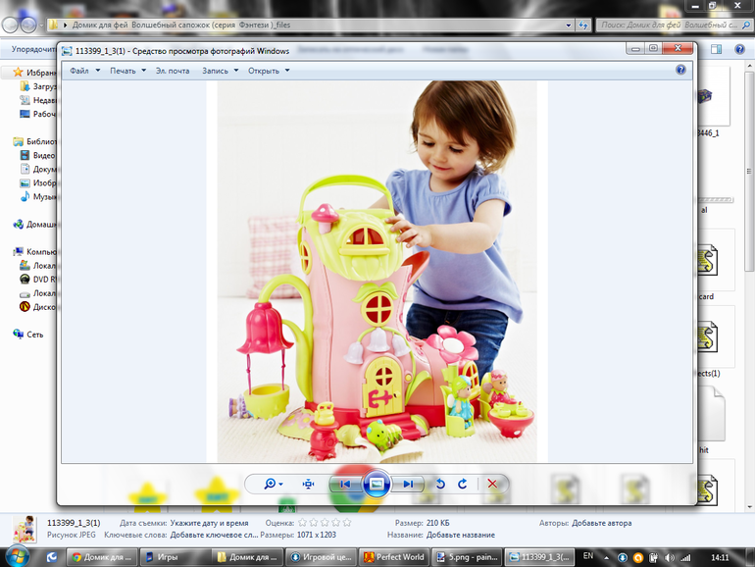Viewport: 755px width, 567px height.
Task: Set rating with the third star
Action: pyautogui.click(x=325, y=522)
